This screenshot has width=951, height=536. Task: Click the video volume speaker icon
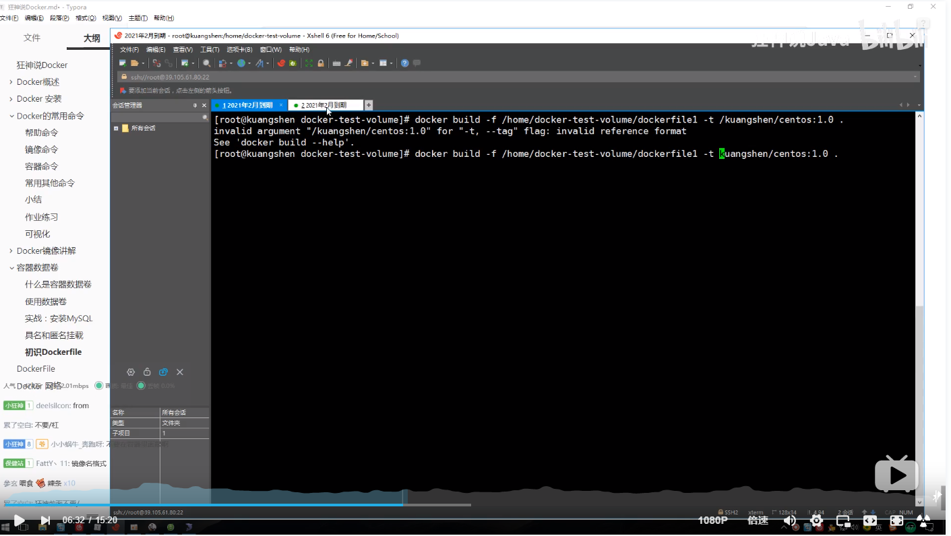click(x=789, y=521)
